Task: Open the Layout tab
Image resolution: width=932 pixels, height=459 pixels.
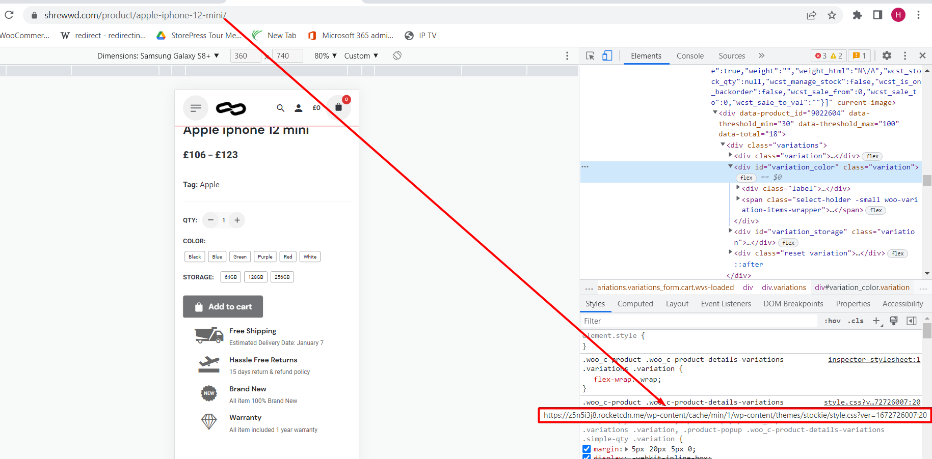Action: 677,303
